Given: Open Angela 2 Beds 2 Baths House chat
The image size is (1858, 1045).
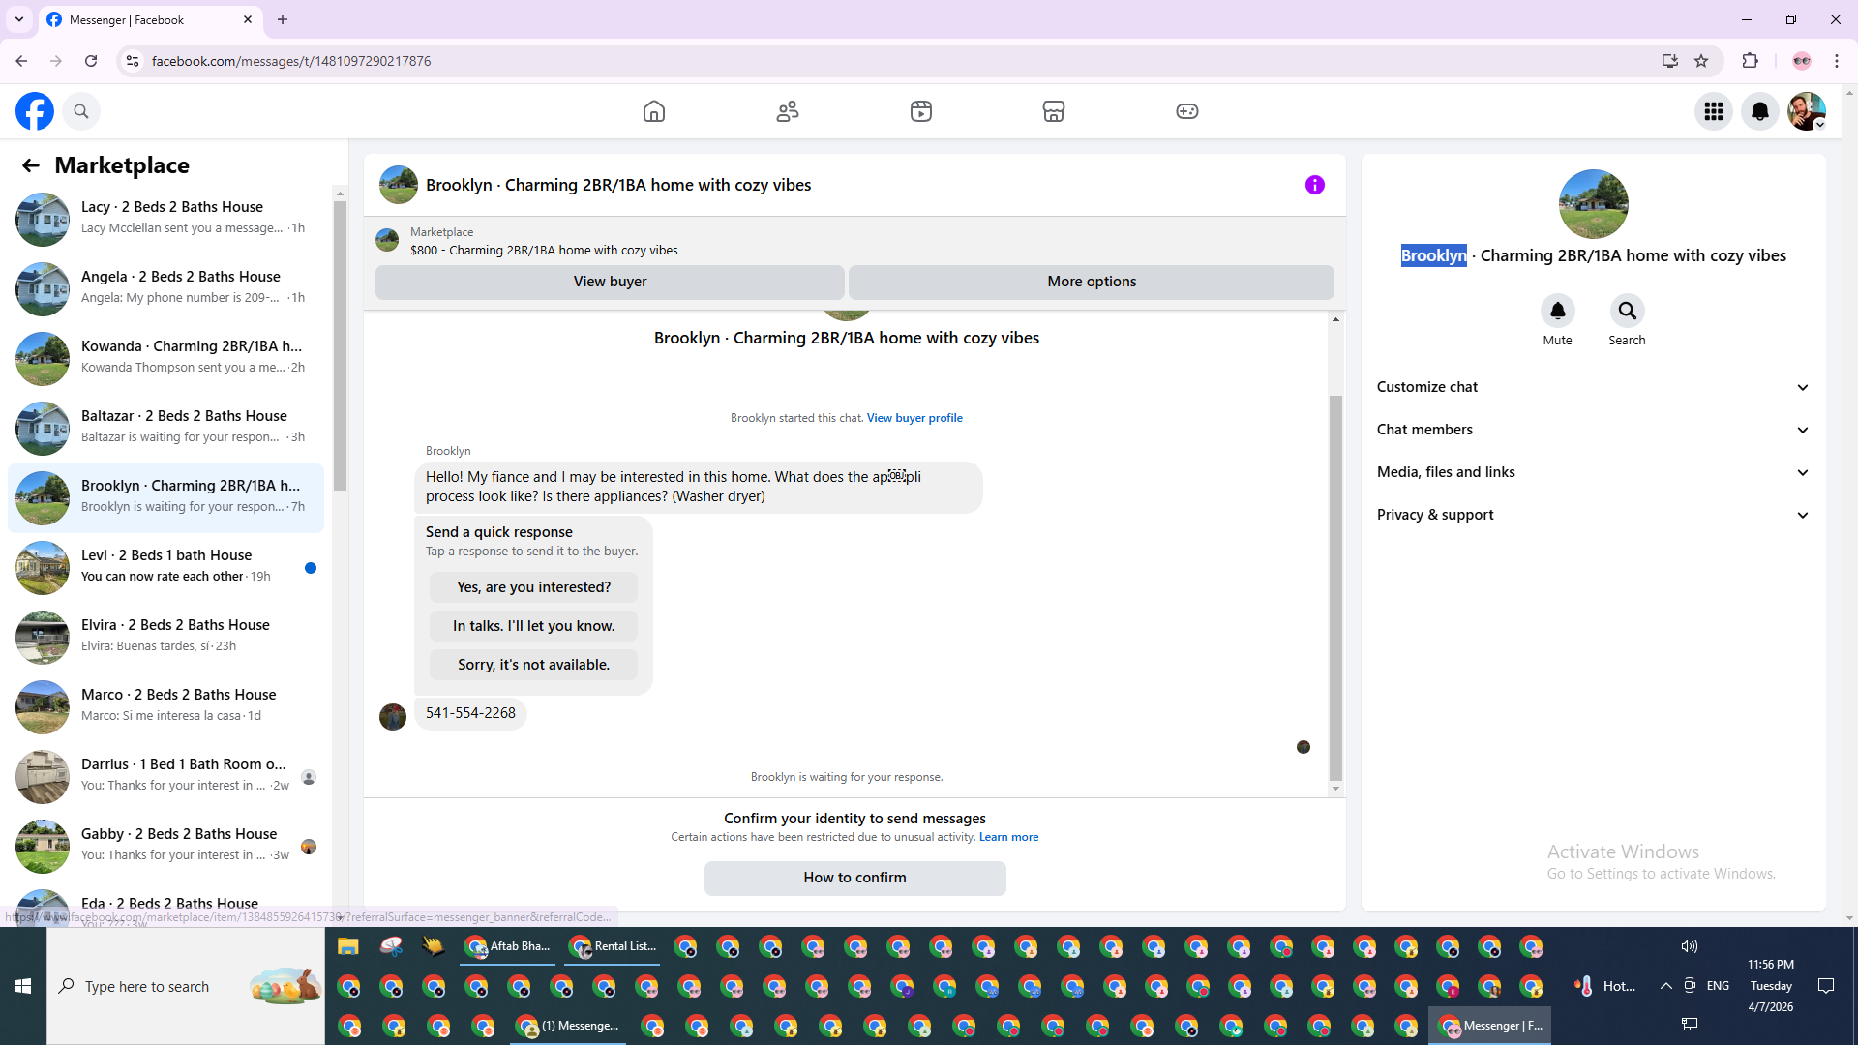Looking at the screenshot, I should click(166, 288).
